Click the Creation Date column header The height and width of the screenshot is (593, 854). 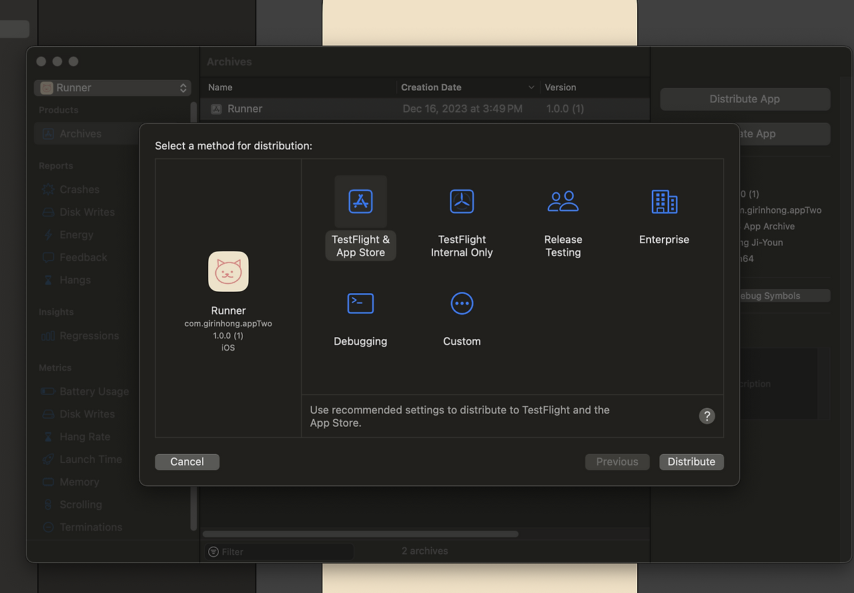431,87
